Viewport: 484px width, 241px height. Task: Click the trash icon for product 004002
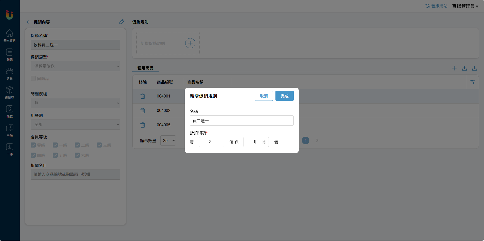point(143,111)
